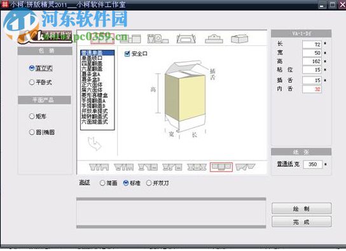346x251 pixels.
Task: Choose the two-piece lidded box type icon
Action: pos(130,39)
